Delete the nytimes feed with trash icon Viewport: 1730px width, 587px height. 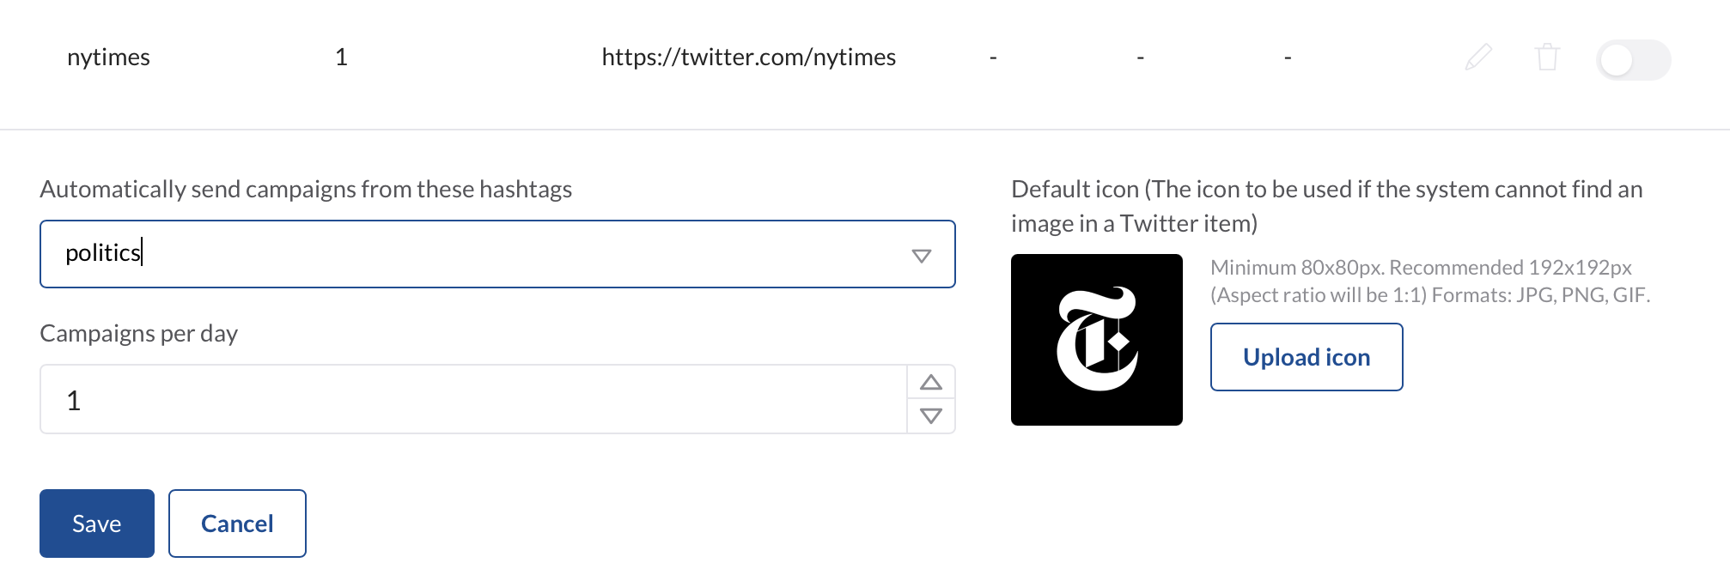tap(1547, 57)
